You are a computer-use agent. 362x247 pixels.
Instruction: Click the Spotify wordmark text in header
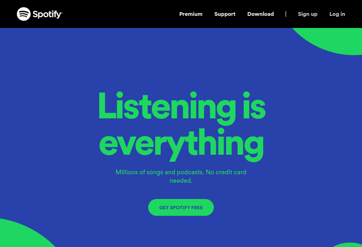[48, 14]
